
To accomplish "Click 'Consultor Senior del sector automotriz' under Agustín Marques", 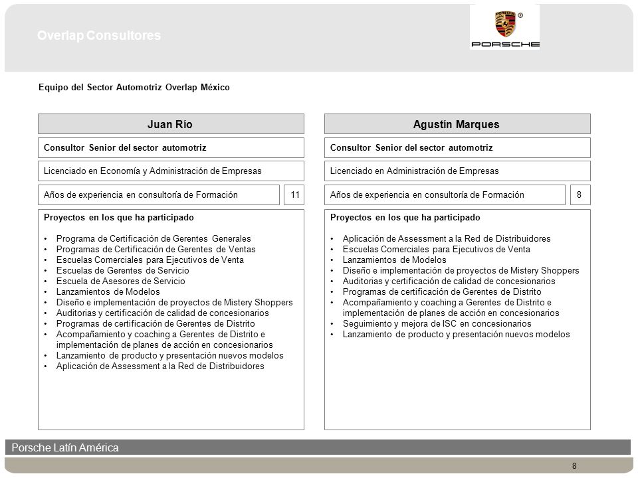I will pyautogui.click(x=457, y=147).
